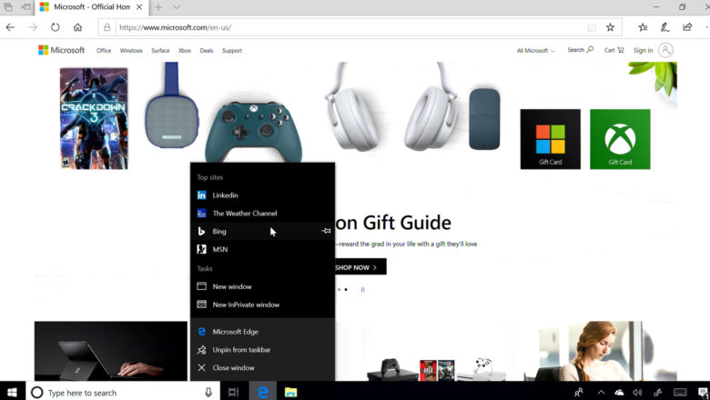
Task: Click the MSN icon in jump list
Action: [201, 249]
